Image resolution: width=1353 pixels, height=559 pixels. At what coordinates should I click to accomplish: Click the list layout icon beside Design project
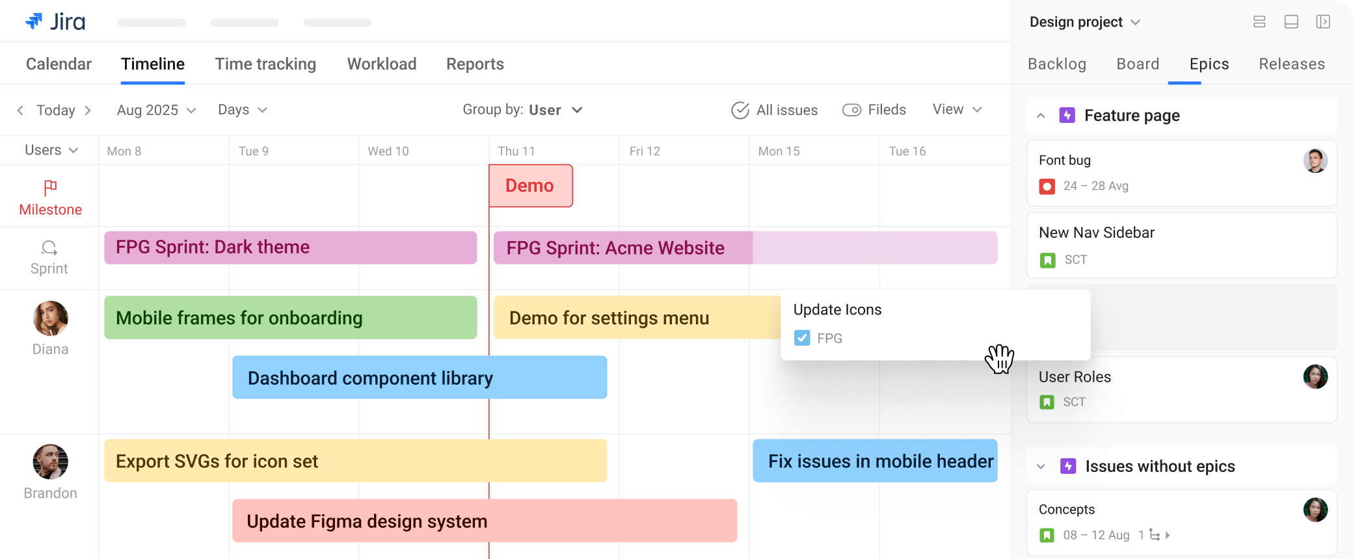click(1259, 22)
